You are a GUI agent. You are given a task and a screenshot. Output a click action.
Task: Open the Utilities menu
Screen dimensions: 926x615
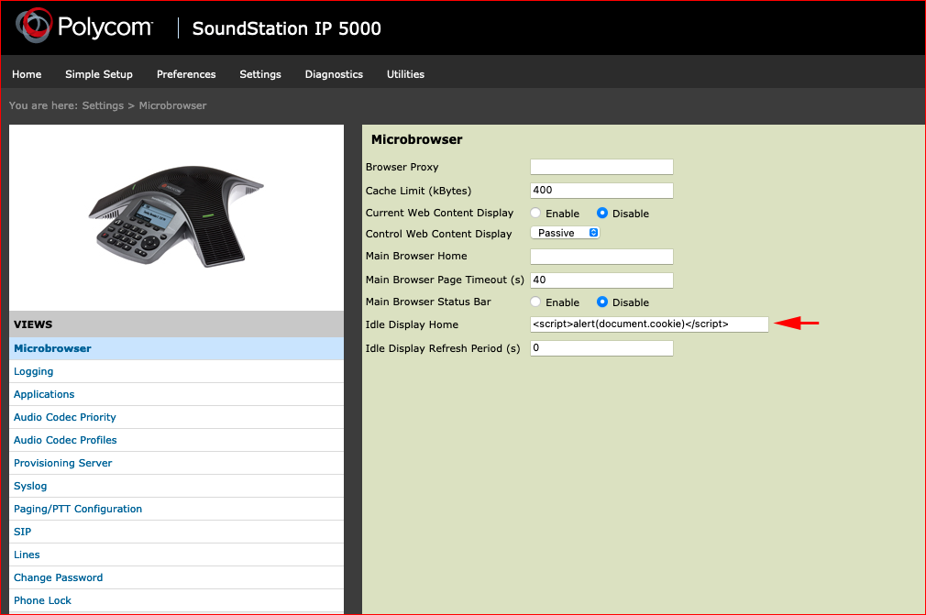(x=405, y=74)
